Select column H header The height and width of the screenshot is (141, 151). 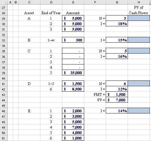tap(139, 2)
